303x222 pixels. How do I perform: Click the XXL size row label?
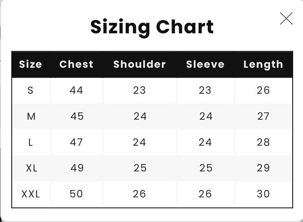pyautogui.click(x=31, y=194)
